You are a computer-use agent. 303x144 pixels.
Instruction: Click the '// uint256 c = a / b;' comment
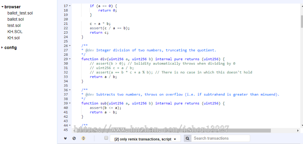tap(112, 68)
